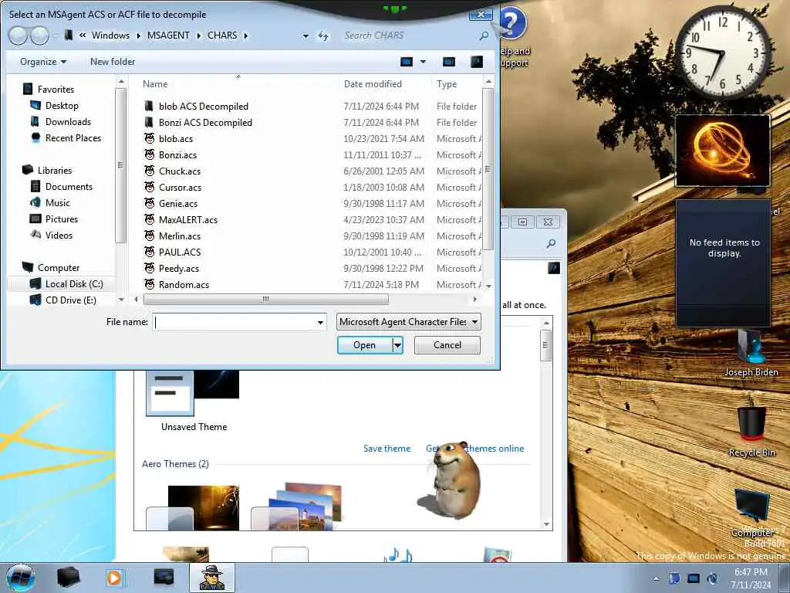This screenshot has width=790, height=593.
Task: Refresh the CHARS folder listing
Action: 323,36
